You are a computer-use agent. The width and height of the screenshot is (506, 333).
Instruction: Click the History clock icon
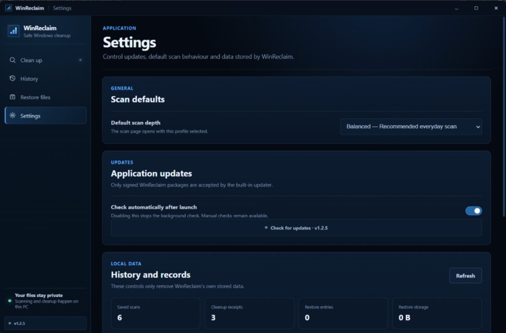[x=13, y=78]
